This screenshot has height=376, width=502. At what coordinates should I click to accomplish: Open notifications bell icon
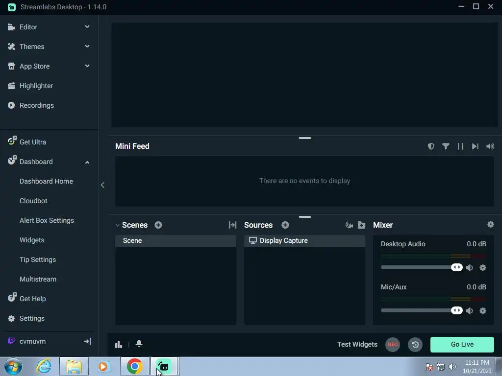click(139, 344)
